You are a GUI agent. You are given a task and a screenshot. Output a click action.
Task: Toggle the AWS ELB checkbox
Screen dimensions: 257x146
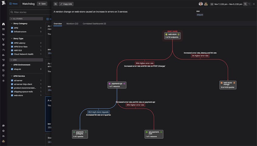pos(12,50)
